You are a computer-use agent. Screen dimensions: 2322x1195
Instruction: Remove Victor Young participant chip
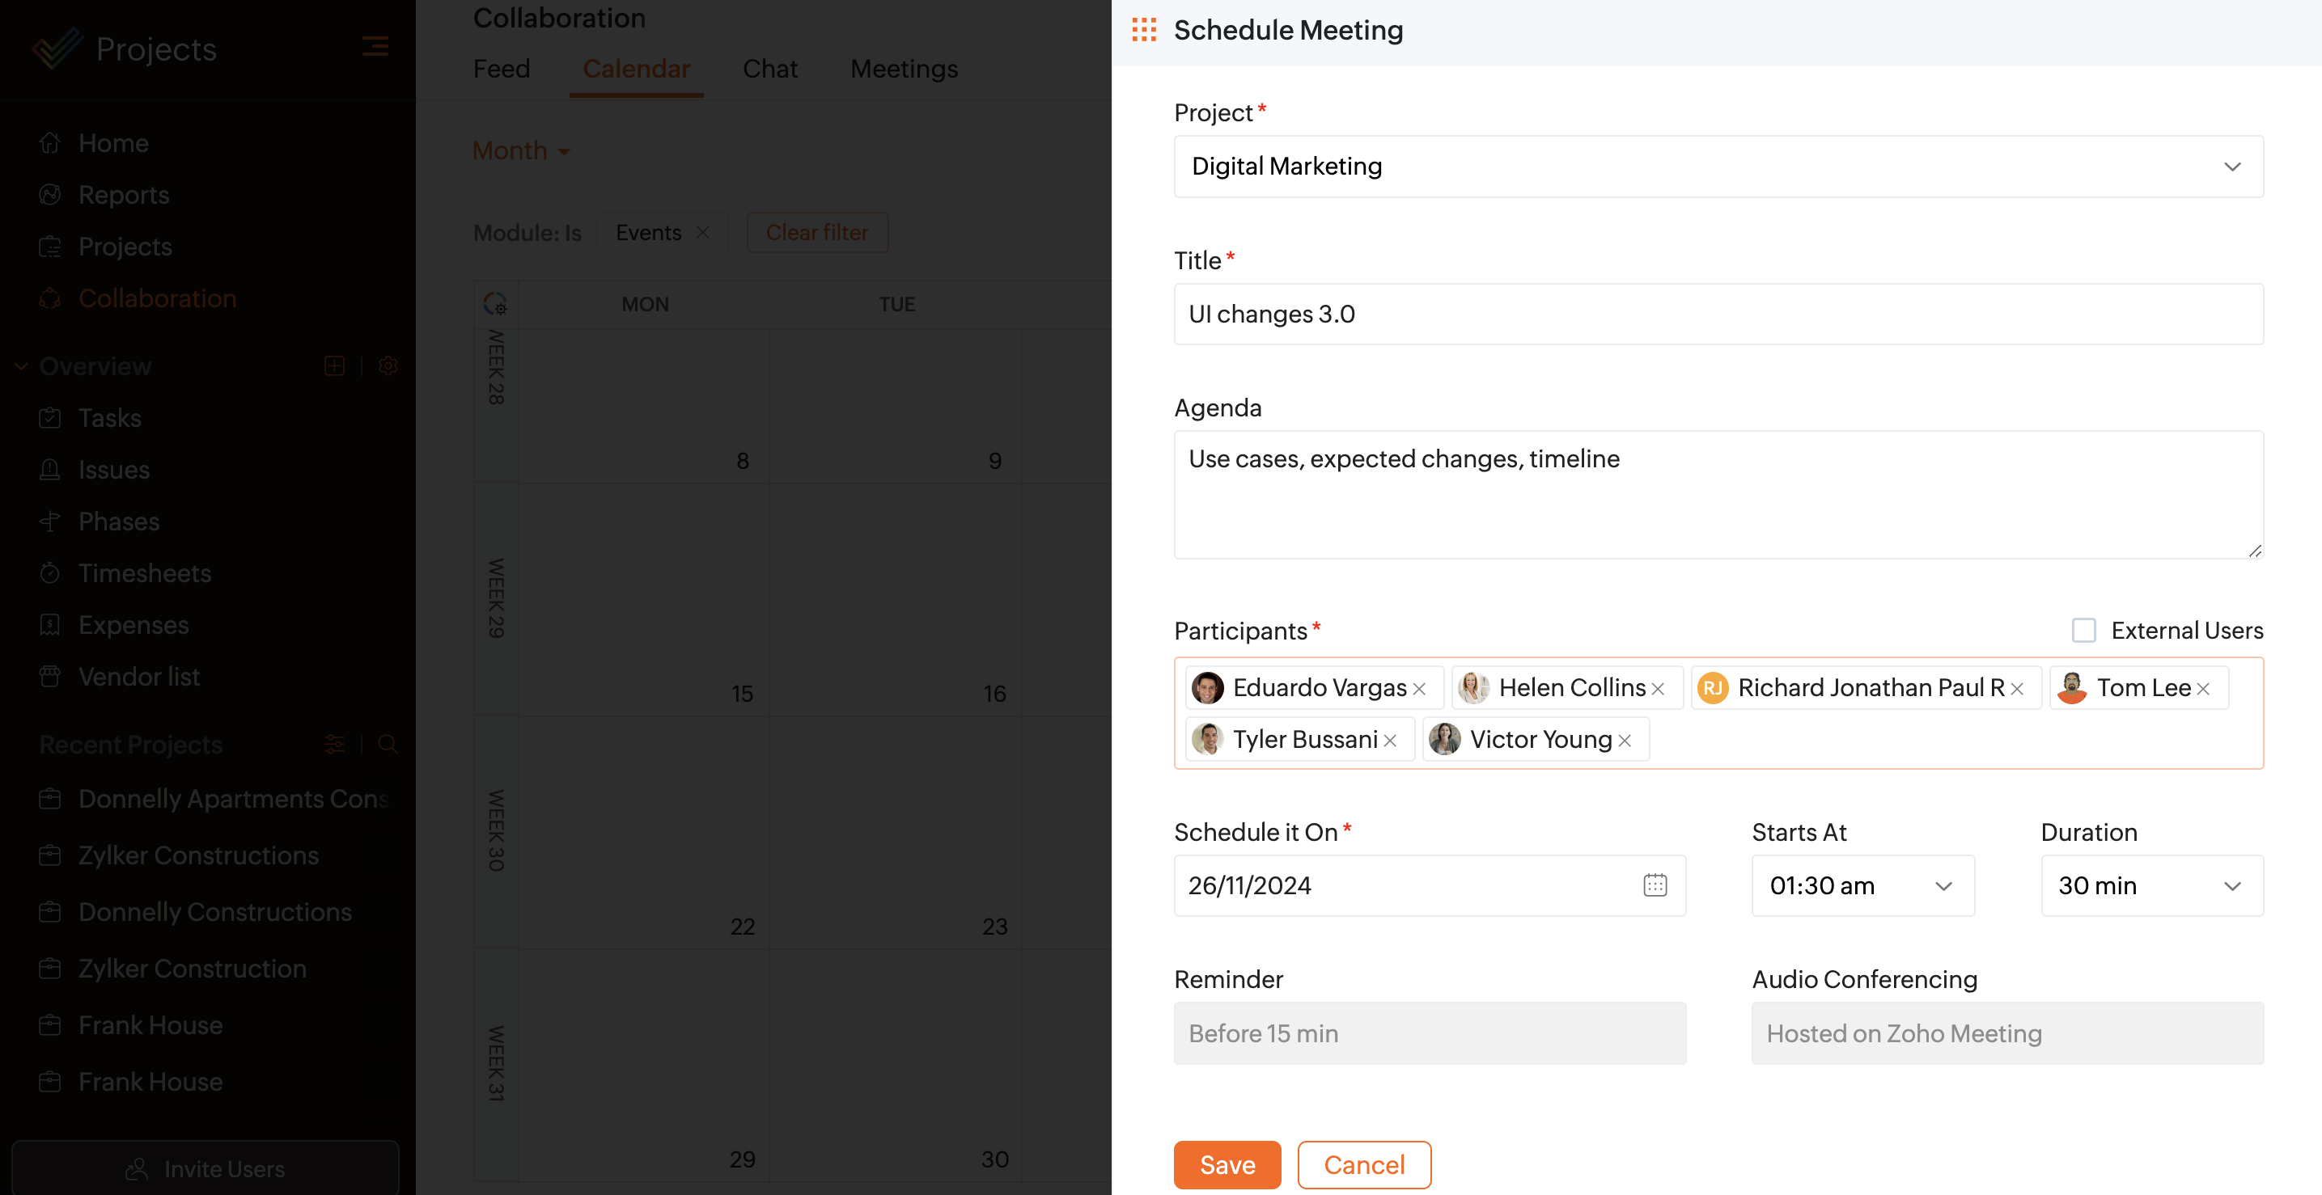click(1625, 741)
